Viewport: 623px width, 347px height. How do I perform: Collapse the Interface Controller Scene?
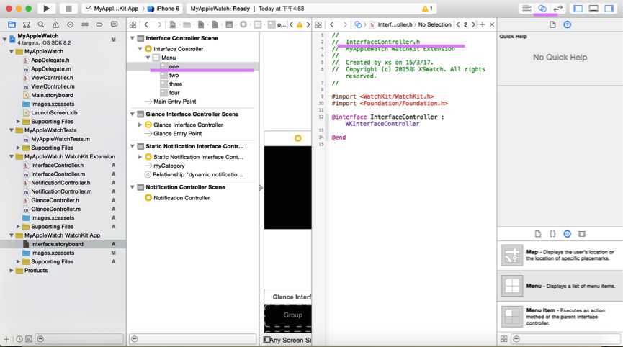(x=133, y=38)
